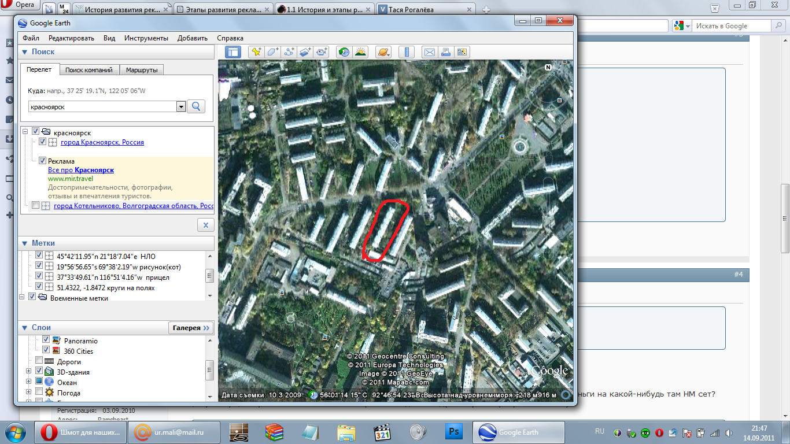Click the north compass indicator on map
The width and height of the screenshot is (790, 444).
pos(548,68)
